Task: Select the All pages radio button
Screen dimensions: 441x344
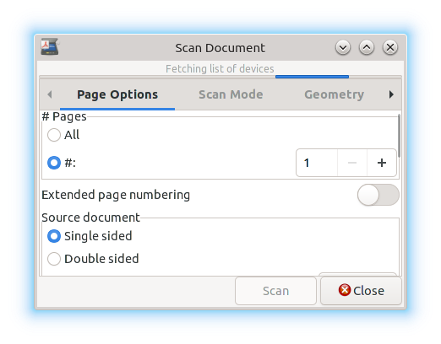Action: coord(54,135)
